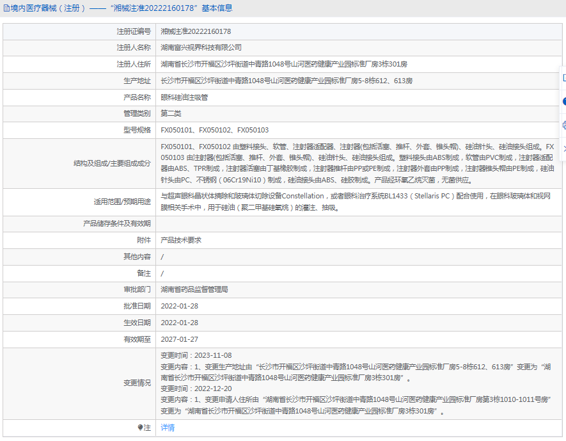Viewport: 566px width, 441px height.
Task: Click the blue circle icon in the right sidebar
Action: click(564, 101)
